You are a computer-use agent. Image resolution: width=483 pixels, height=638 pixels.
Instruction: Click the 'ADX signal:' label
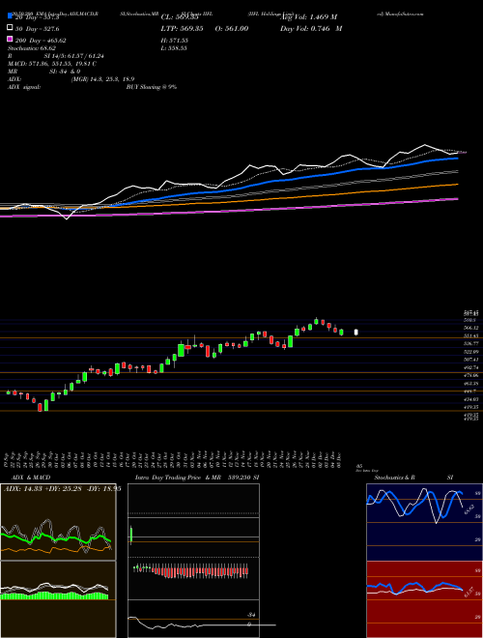(x=24, y=87)
